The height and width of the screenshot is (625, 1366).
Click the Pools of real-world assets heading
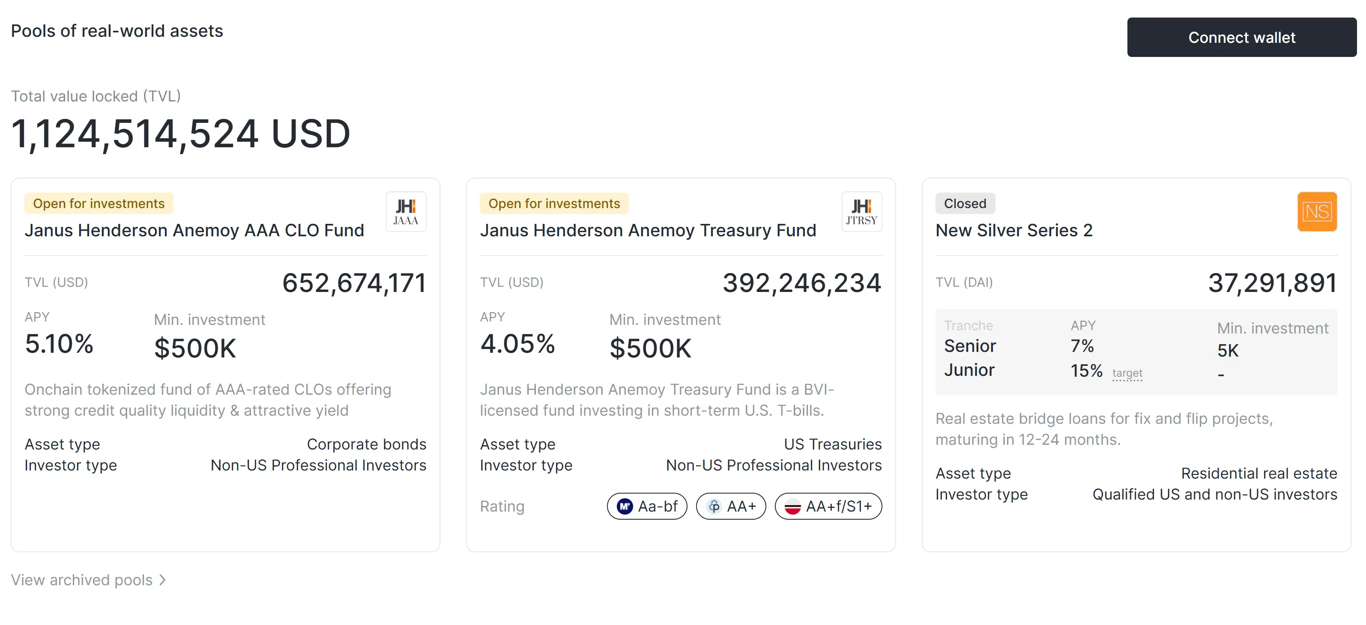coord(117,31)
